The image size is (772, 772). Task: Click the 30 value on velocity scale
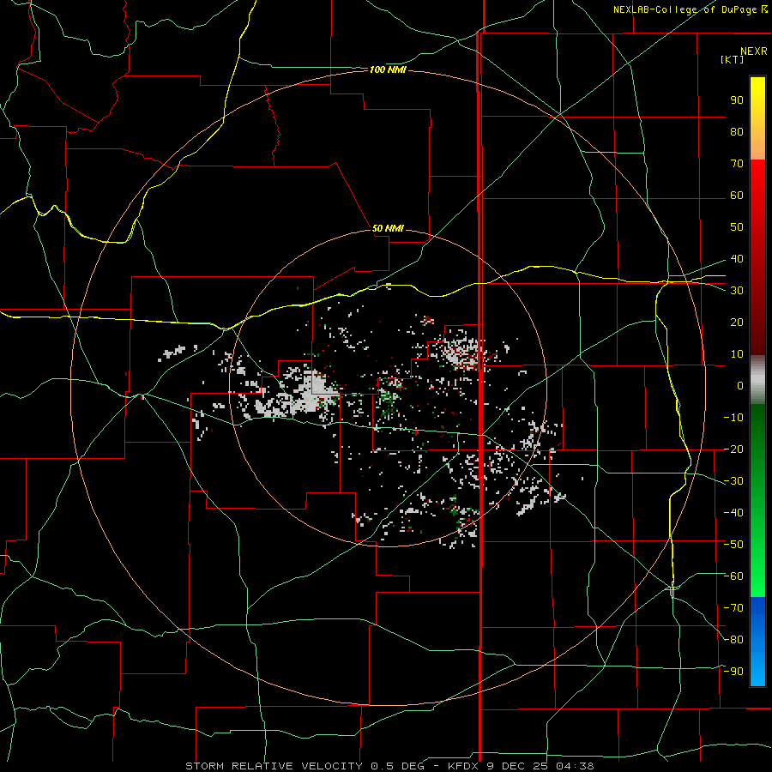737,291
